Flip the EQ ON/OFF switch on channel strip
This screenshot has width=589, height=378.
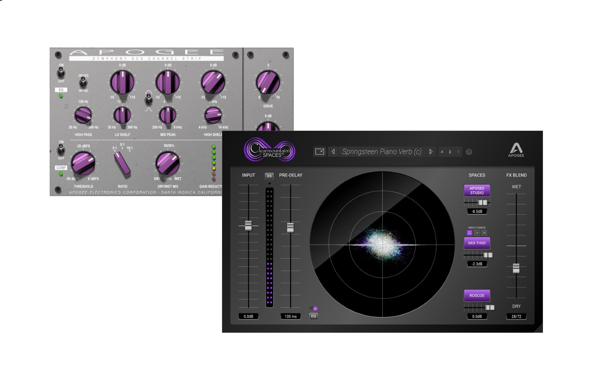tap(61, 73)
